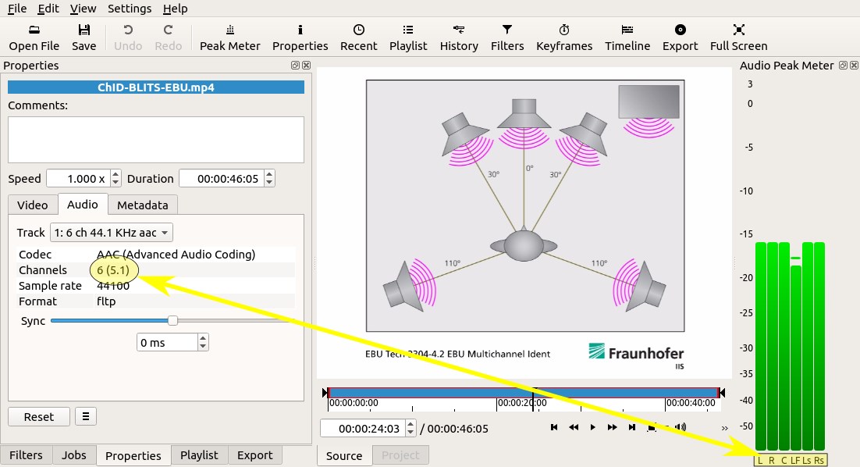Open the properties hamburger menu beside Reset
Image resolution: width=860 pixels, height=467 pixels.
coord(86,416)
